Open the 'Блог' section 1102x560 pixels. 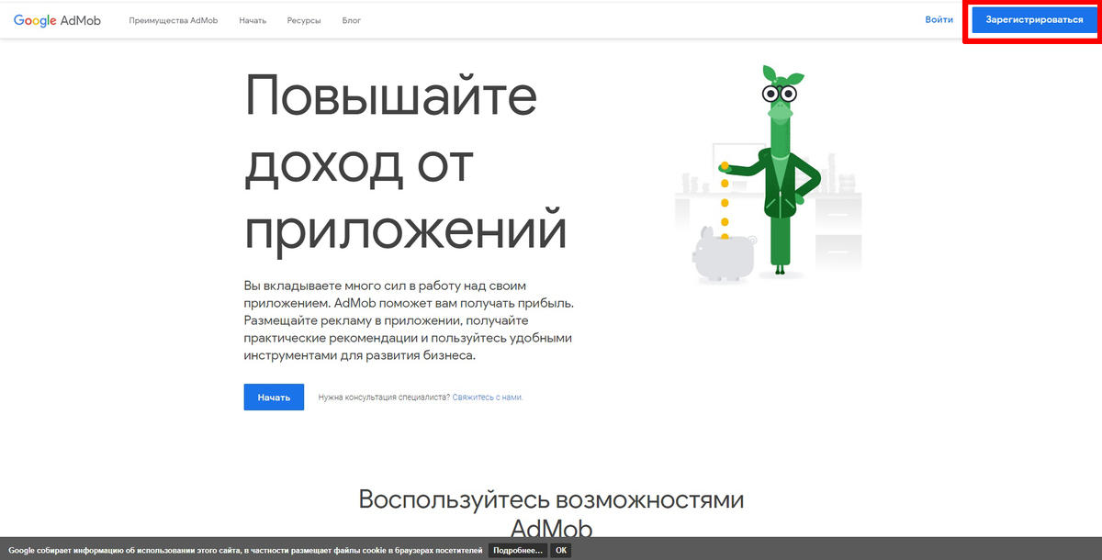[x=354, y=19]
